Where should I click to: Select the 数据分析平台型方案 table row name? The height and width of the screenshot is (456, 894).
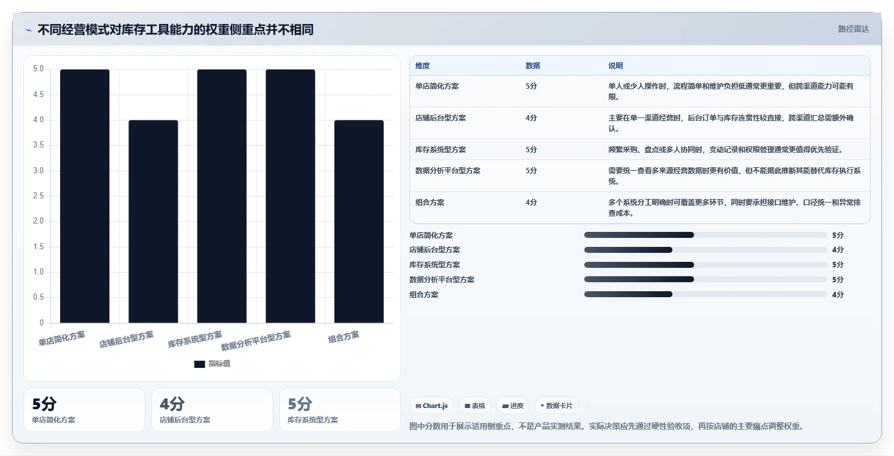[448, 171]
